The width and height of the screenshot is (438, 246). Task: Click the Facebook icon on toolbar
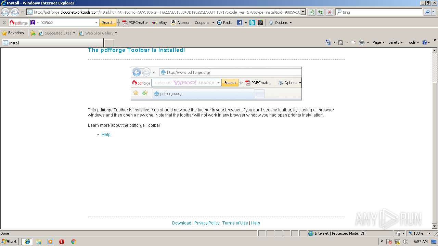point(240,23)
